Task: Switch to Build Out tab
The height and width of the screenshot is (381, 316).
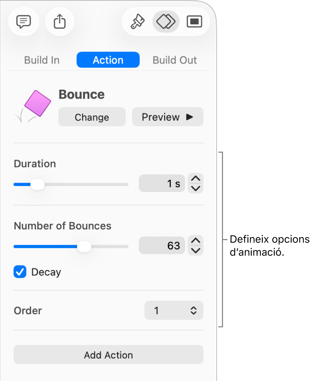Action: click(175, 60)
